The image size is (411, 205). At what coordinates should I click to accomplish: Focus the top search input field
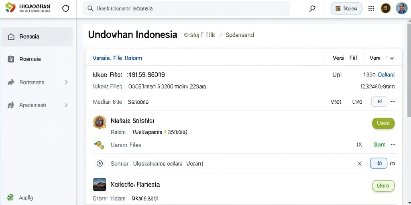pos(186,9)
